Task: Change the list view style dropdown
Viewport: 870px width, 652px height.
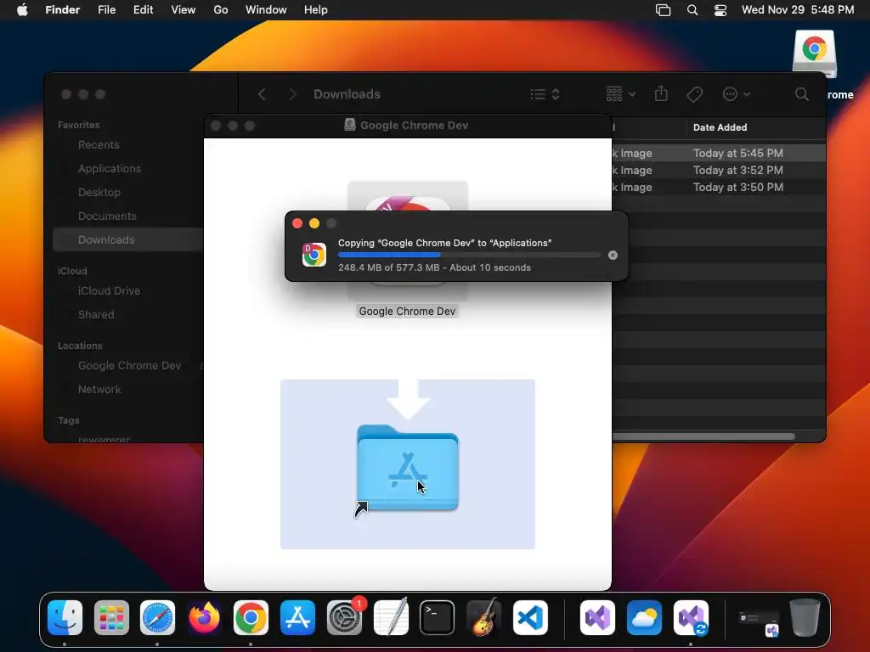Action: point(545,94)
